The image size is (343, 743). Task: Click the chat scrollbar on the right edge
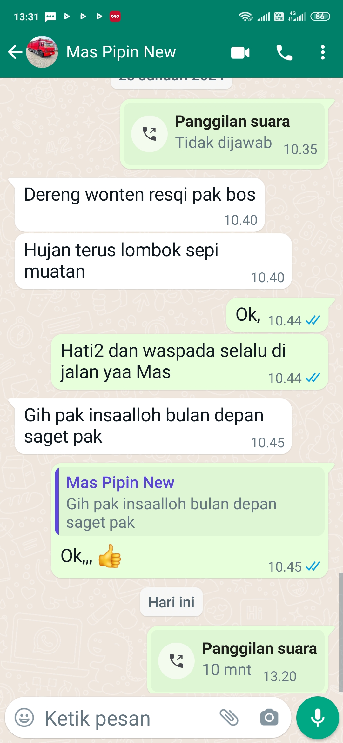click(341, 632)
